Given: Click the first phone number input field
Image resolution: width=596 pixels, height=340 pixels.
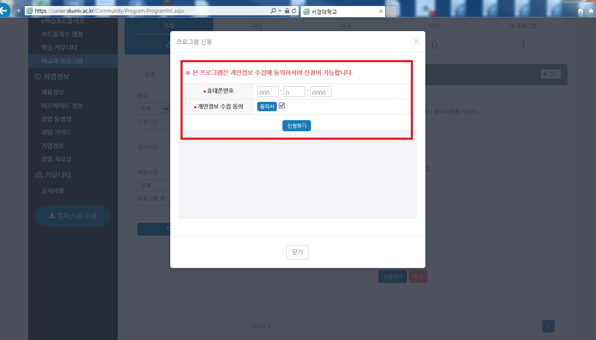Looking at the screenshot, I should point(267,91).
